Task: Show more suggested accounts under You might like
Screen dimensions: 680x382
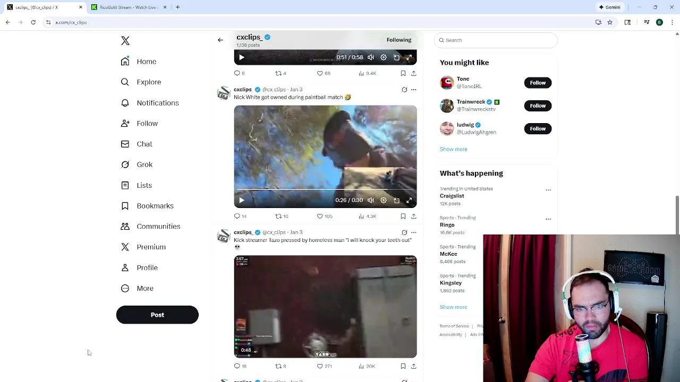Action: click(454, 149)
